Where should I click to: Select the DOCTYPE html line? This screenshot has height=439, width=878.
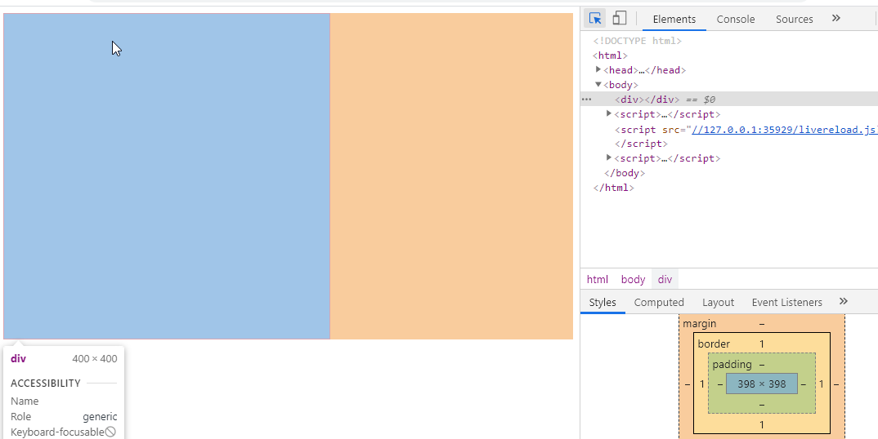637,41
